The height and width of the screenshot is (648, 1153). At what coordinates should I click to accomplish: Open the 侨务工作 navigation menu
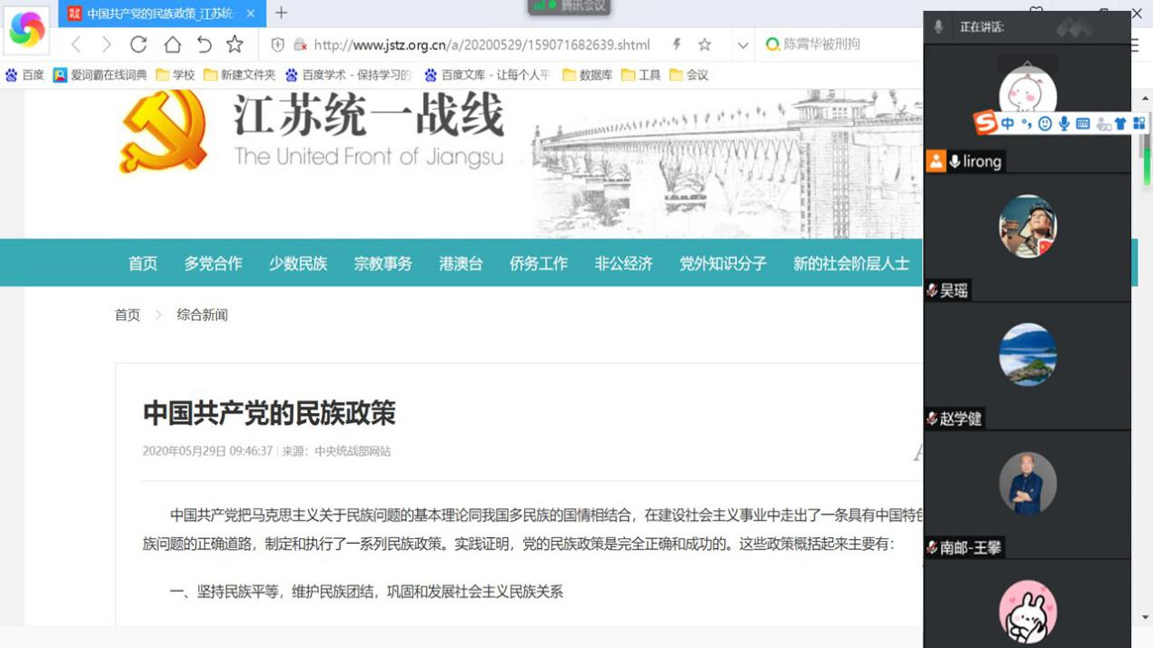coord(539,263)
